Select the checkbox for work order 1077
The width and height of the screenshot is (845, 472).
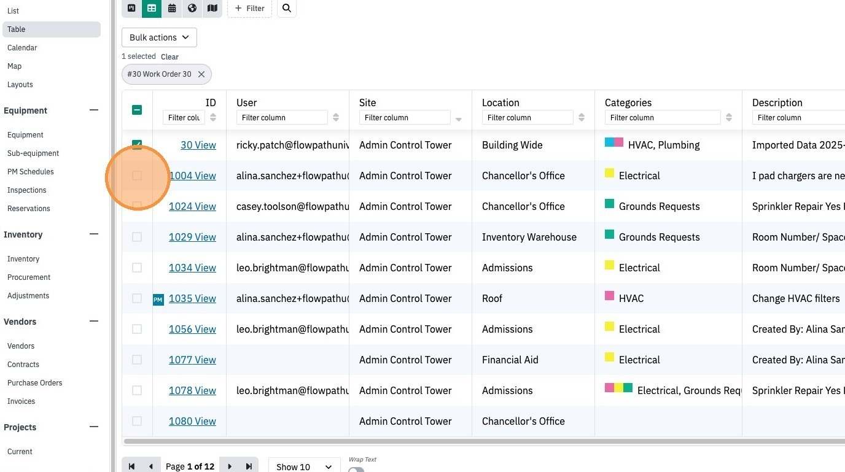pyautogui.click(x=137, y=360)
